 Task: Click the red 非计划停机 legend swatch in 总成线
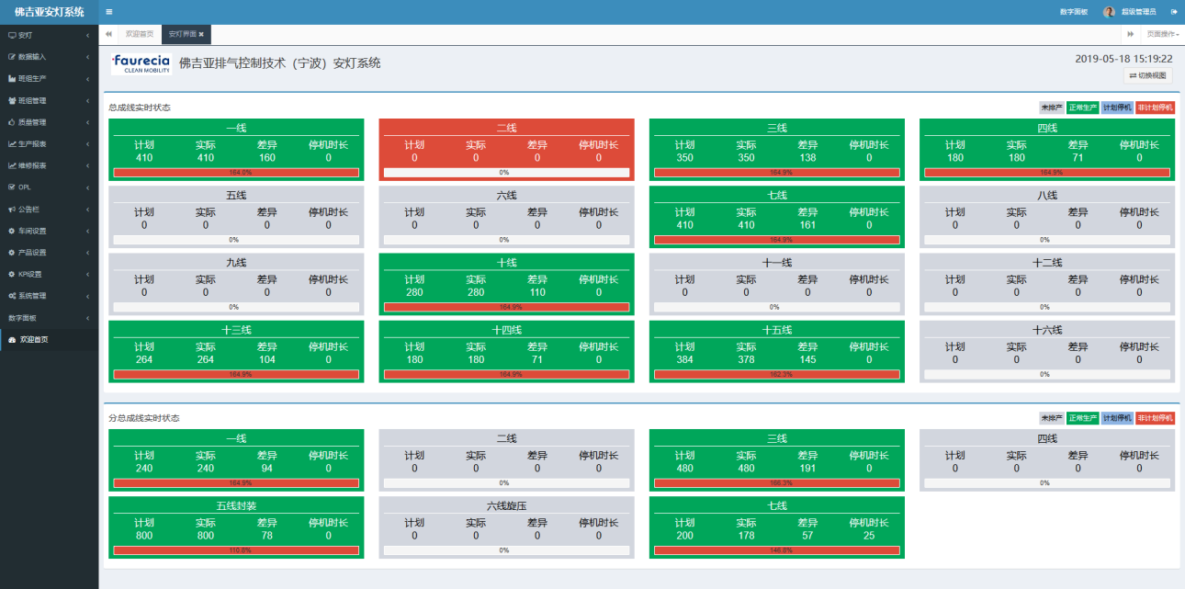[x=1155, y=108]
